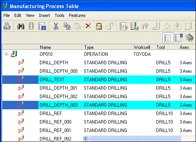Click the open padlock Unlock icon

click(x=110, y=26)
